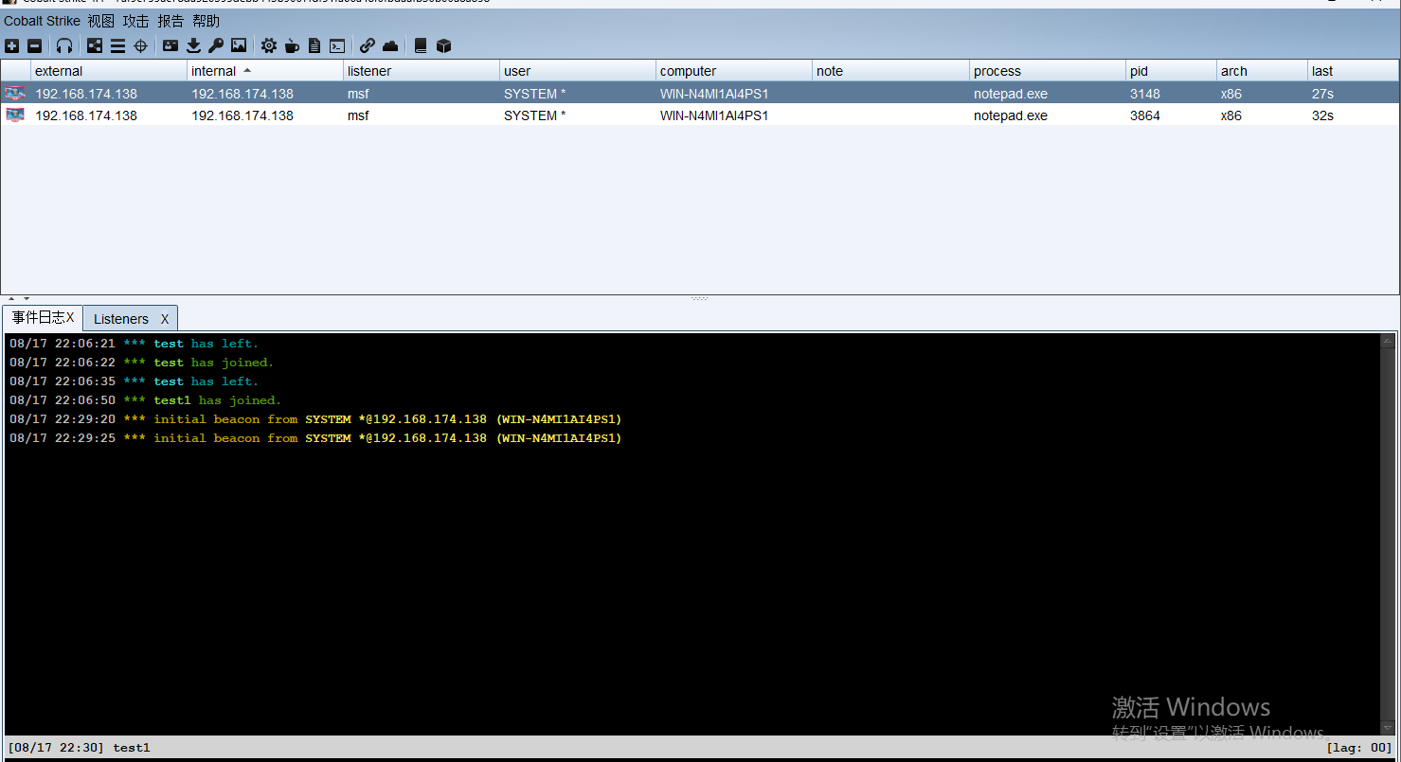The image size is (1401, 762).
Task: Click WIN-N4MI1AI4PS1 in first session row
Action: (x=714, y=94)
